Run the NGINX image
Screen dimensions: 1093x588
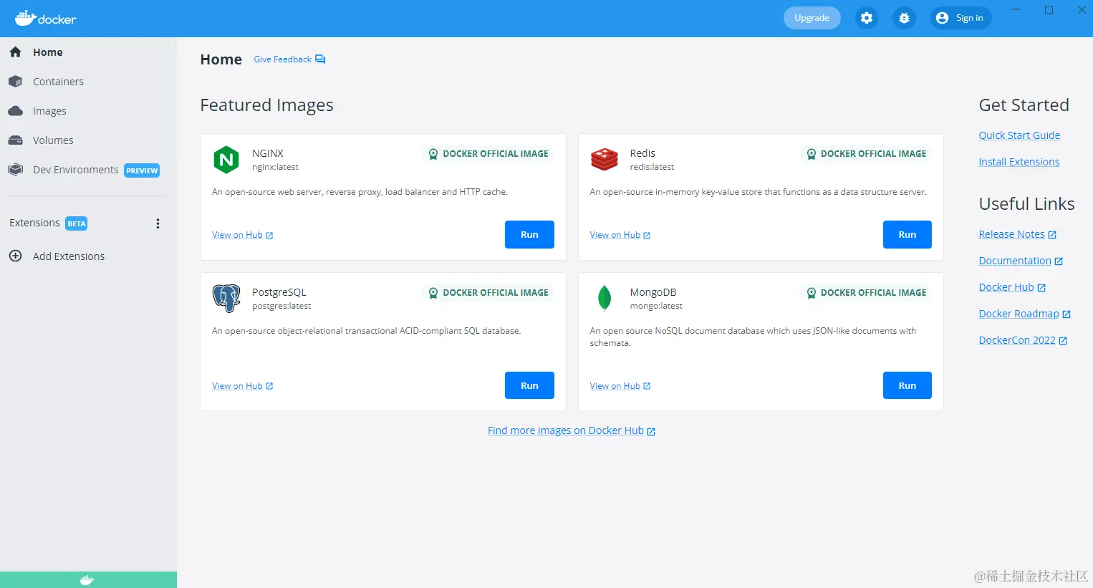[529, 234]
